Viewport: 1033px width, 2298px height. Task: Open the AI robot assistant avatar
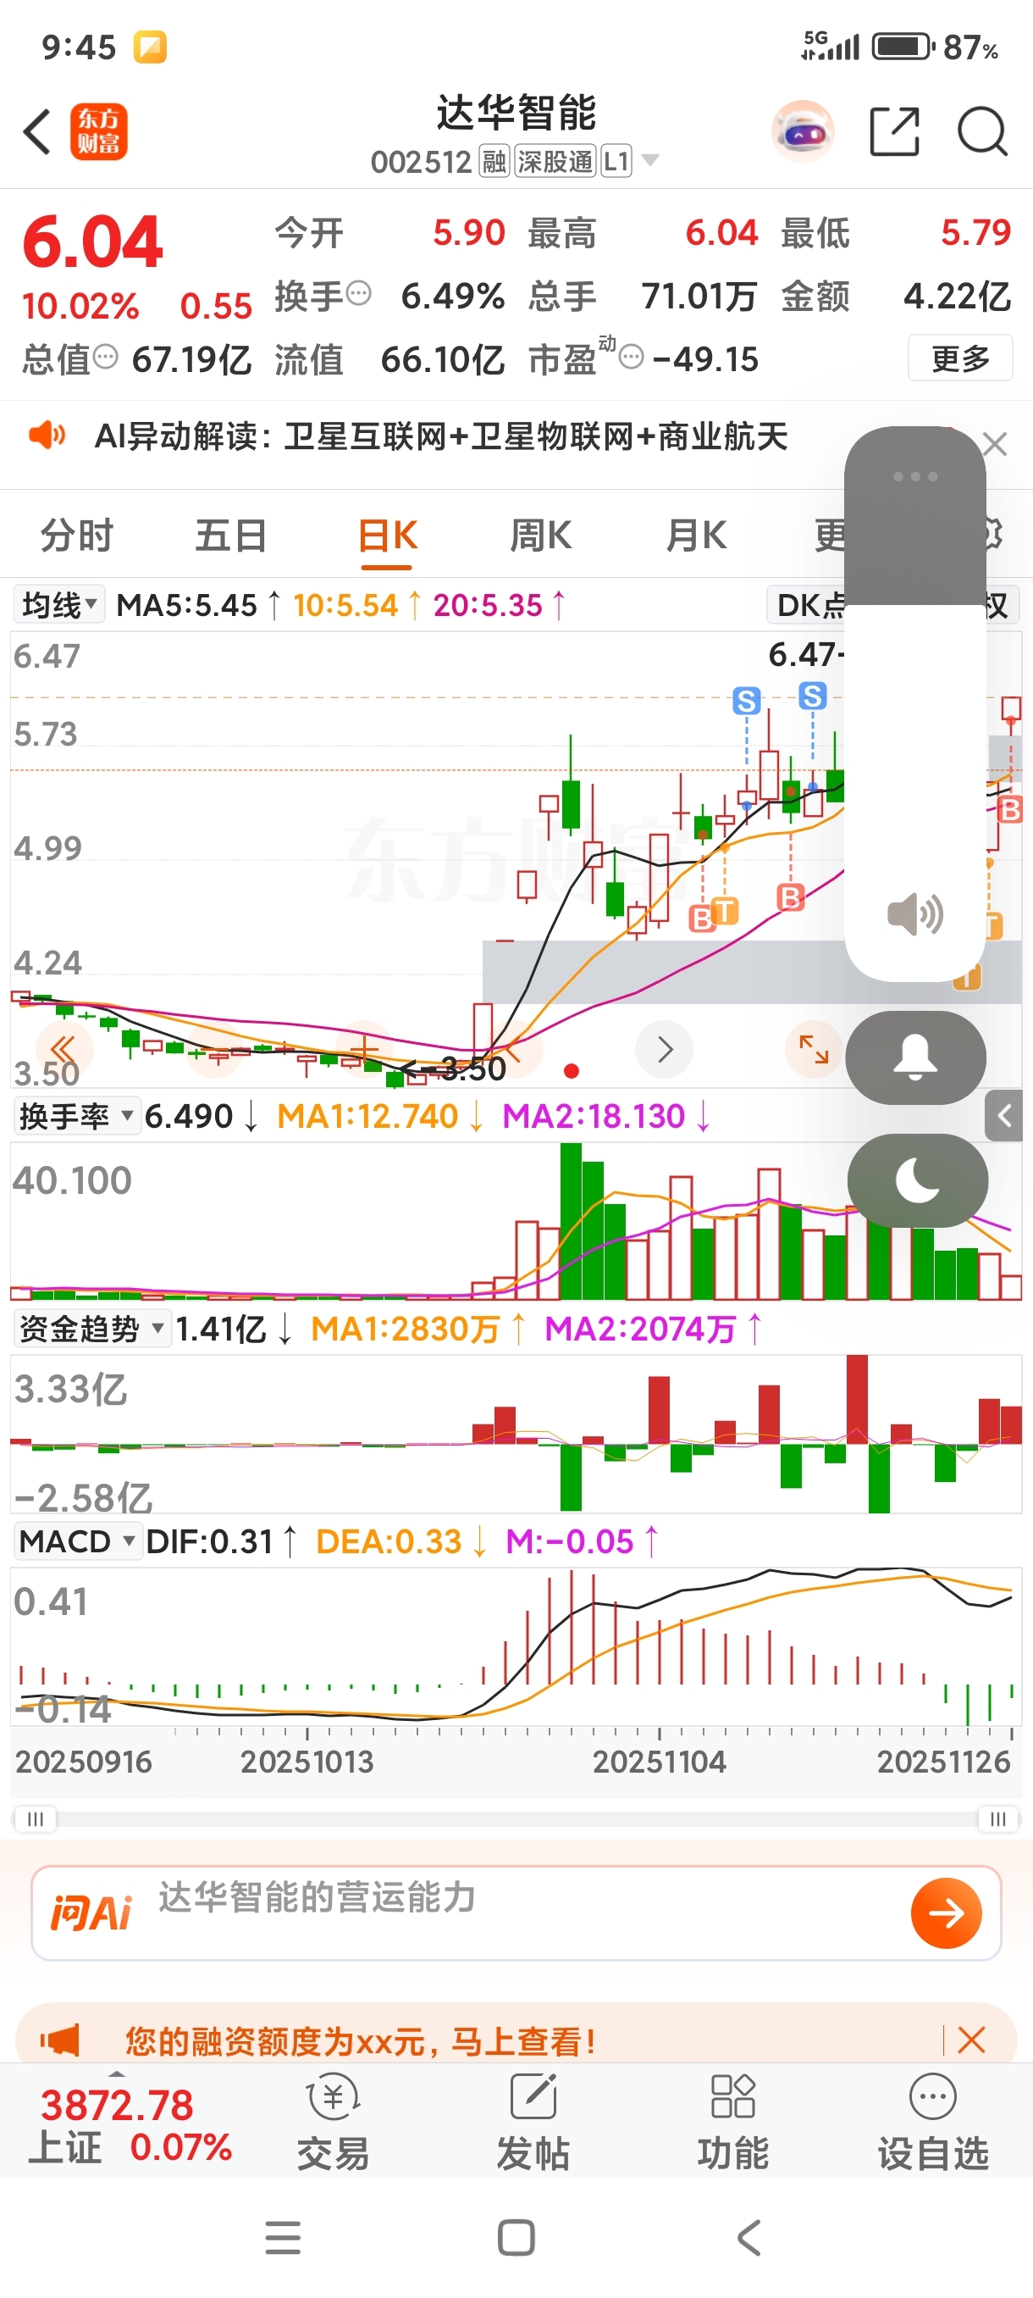point(803,132)
